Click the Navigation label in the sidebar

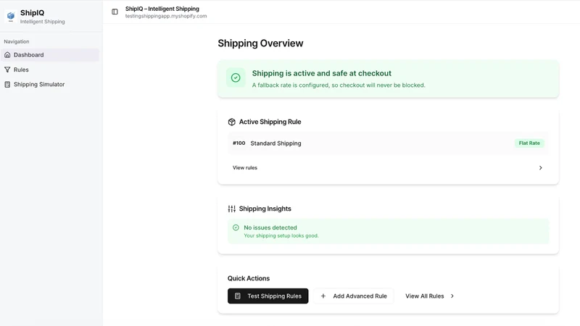(x=17, y=41)
